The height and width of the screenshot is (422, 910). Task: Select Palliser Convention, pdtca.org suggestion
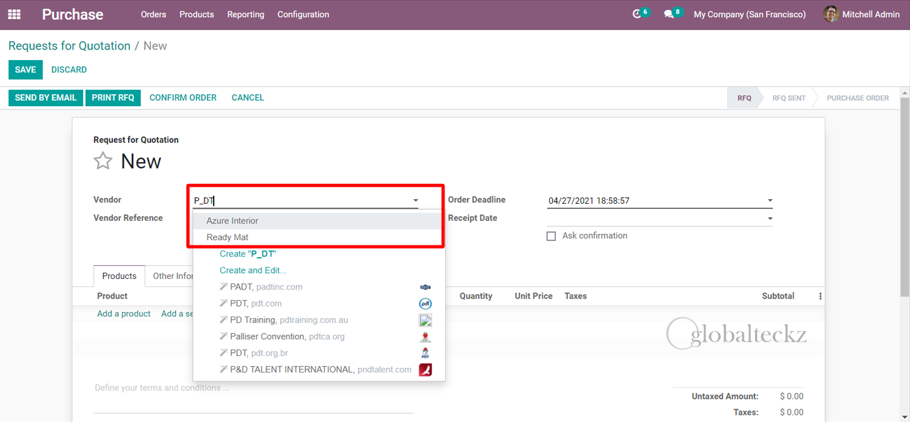pos(319,336)
